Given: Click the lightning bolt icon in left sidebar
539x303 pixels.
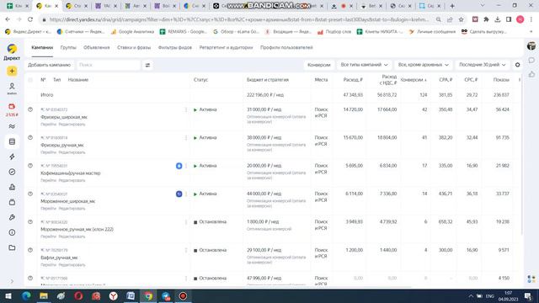Looking at the screenshot, I should (12, 157).
